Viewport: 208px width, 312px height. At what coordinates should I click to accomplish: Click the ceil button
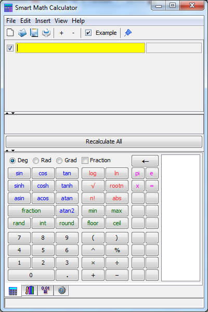[117, 223]
